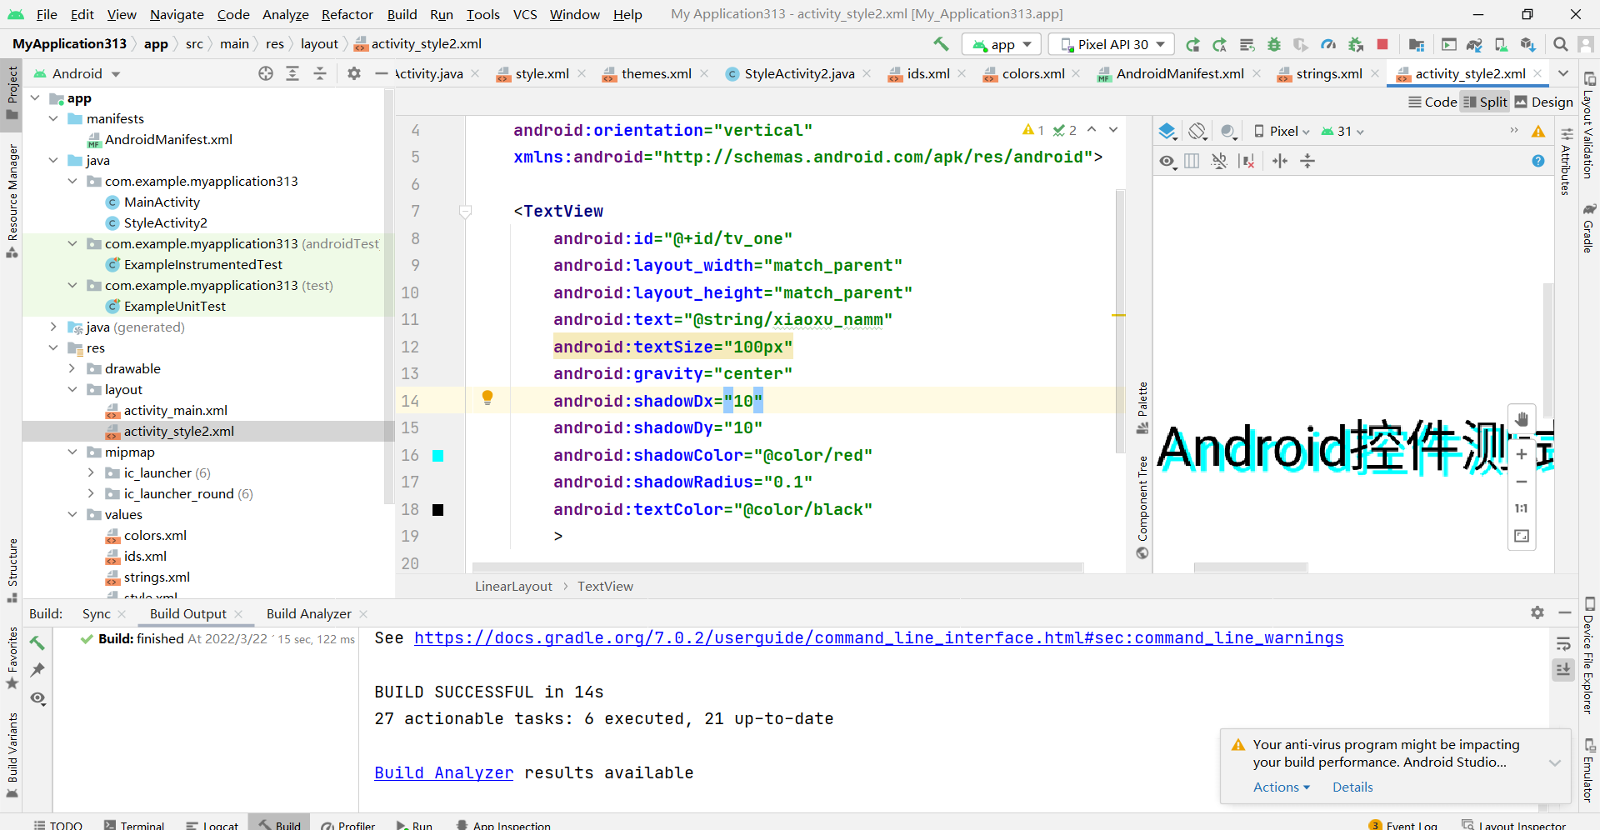Collapse the manifests folder
The image size is (1600, 830).
53,118
